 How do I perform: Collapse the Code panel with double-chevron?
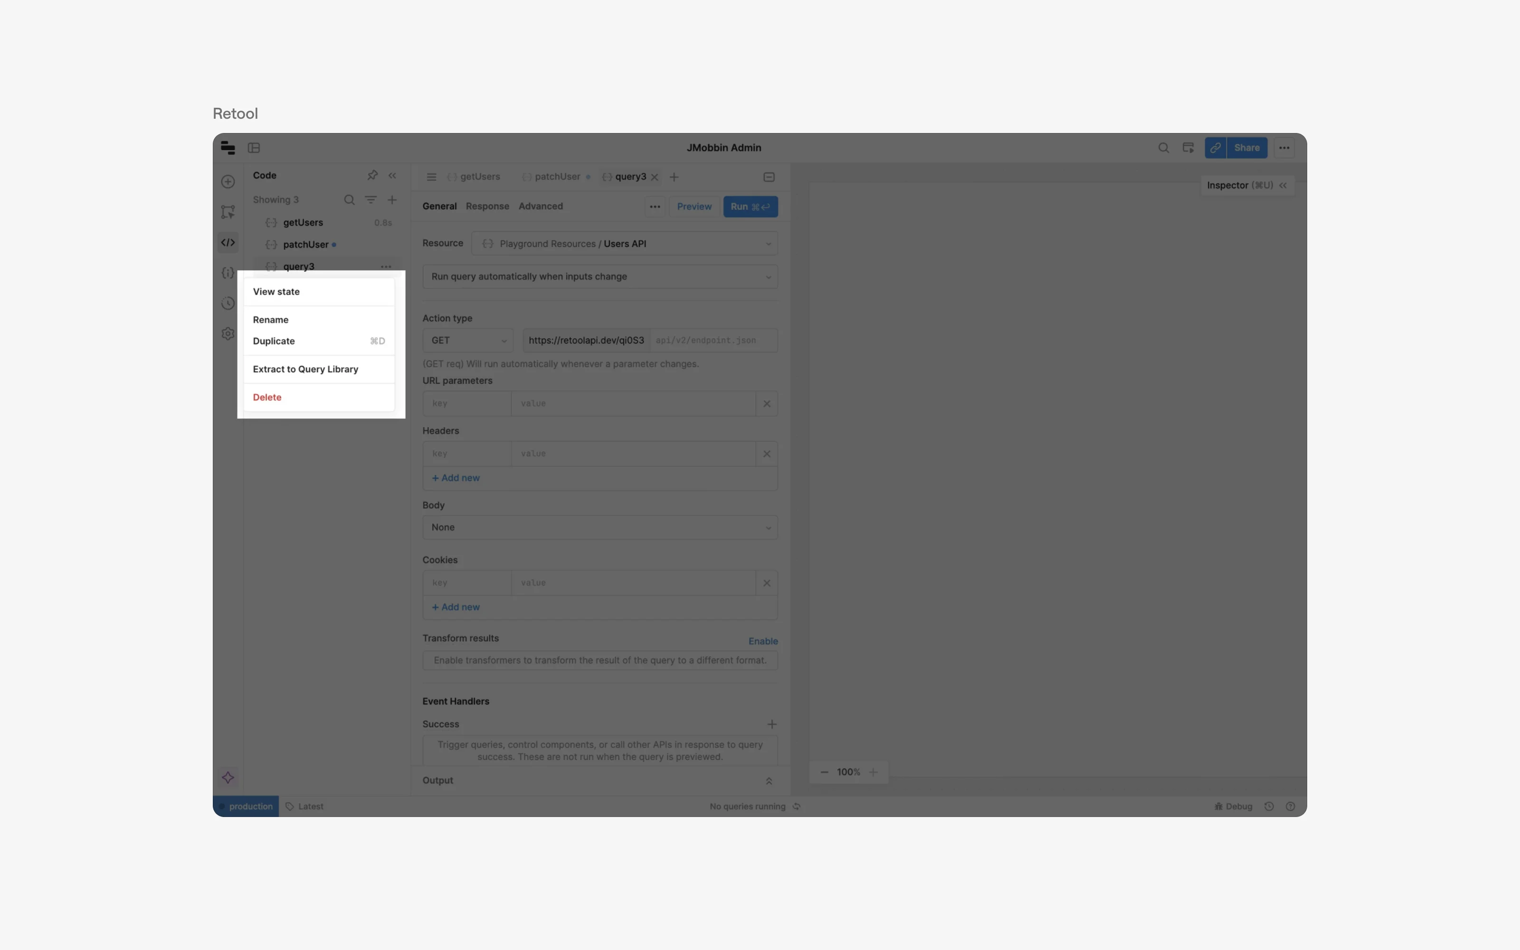[x=393, y=175]
